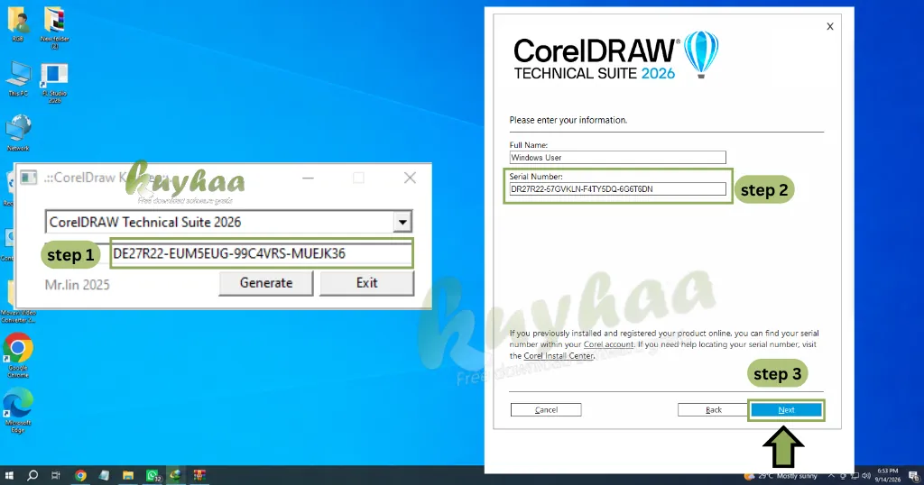Open the volume control in system tray
This screenshot has height=485, width=924.
pos(865,476)
